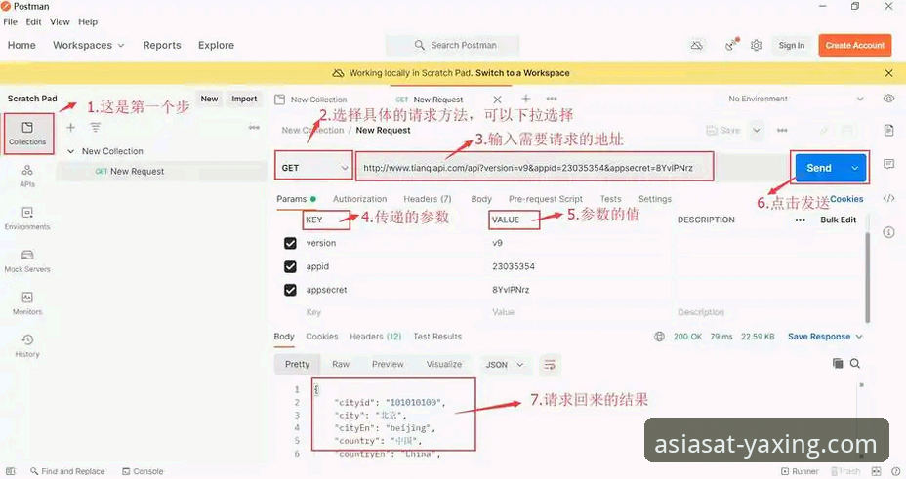This screenshot has width=906, height=479.
Task: Open the comments icon in right sidebar
Action: [888, 165]
